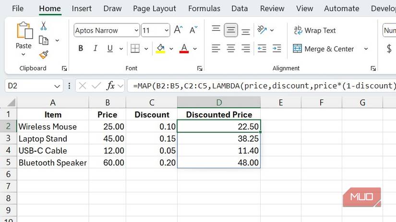Open Alignment settings dialog launcher
This screenshot has width=396, height=222.
pos(373,68)
